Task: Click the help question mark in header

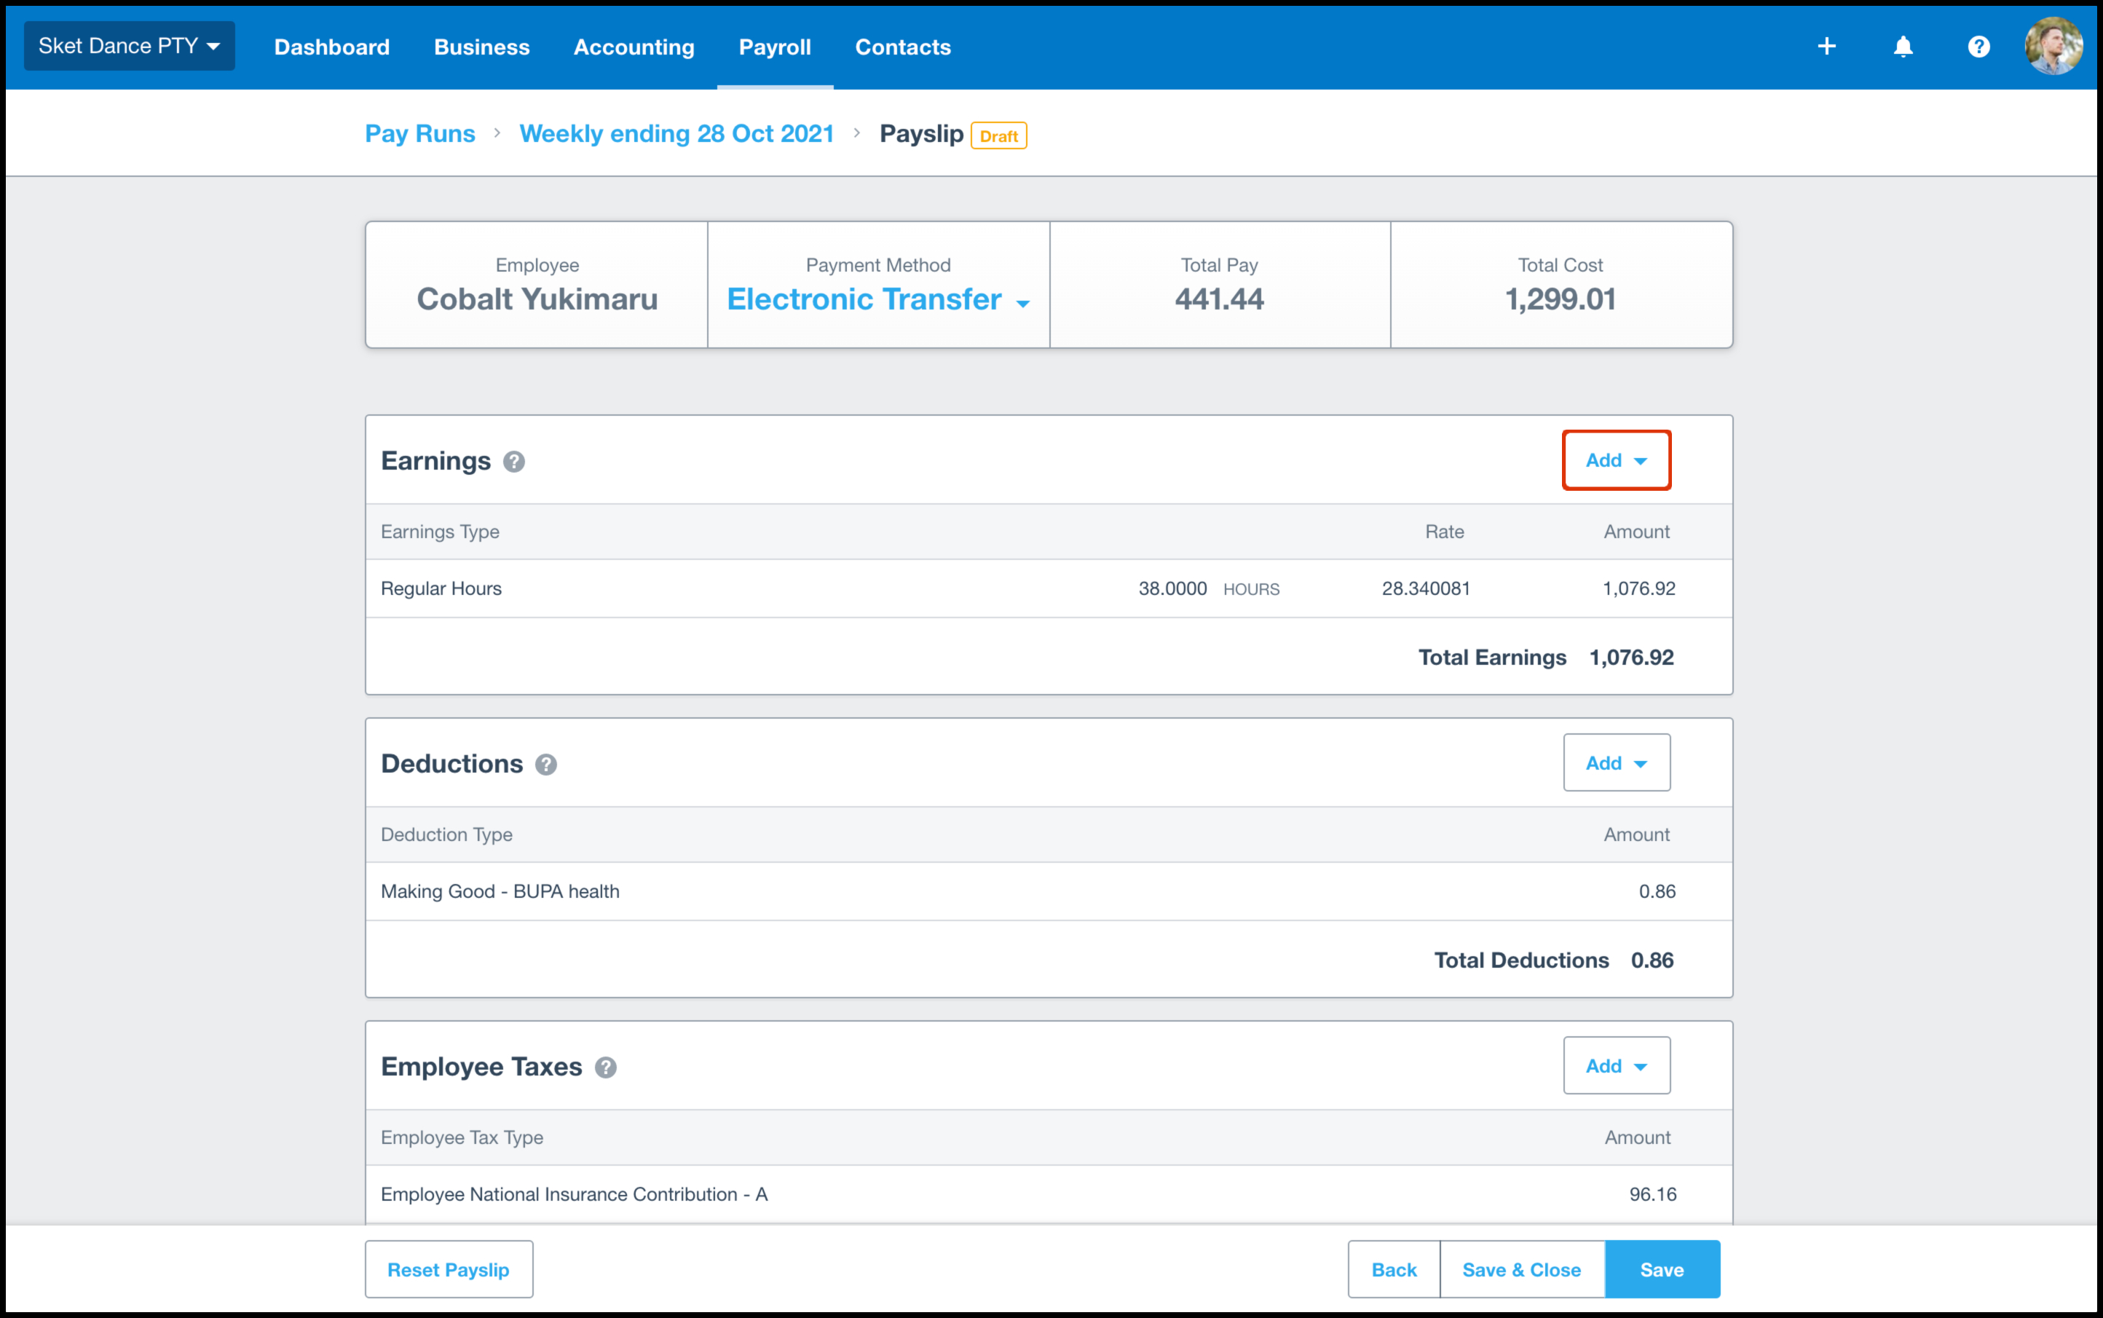Action: click(x=1978, y=47)
